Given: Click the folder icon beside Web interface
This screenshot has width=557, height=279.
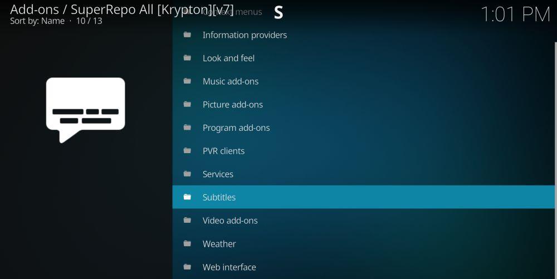Looking at the screenshot, I should pyautogui.click(x=187, y=267).
